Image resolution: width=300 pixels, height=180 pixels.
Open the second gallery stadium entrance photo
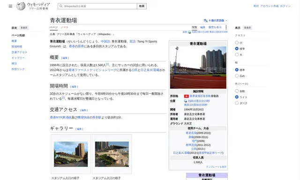coord(112,154)
